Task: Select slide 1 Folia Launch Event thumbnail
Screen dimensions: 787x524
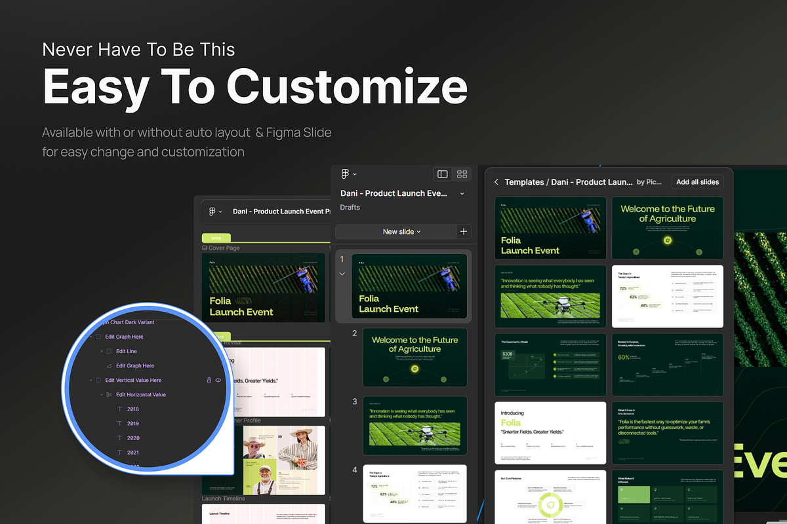Action: [409, 286]
